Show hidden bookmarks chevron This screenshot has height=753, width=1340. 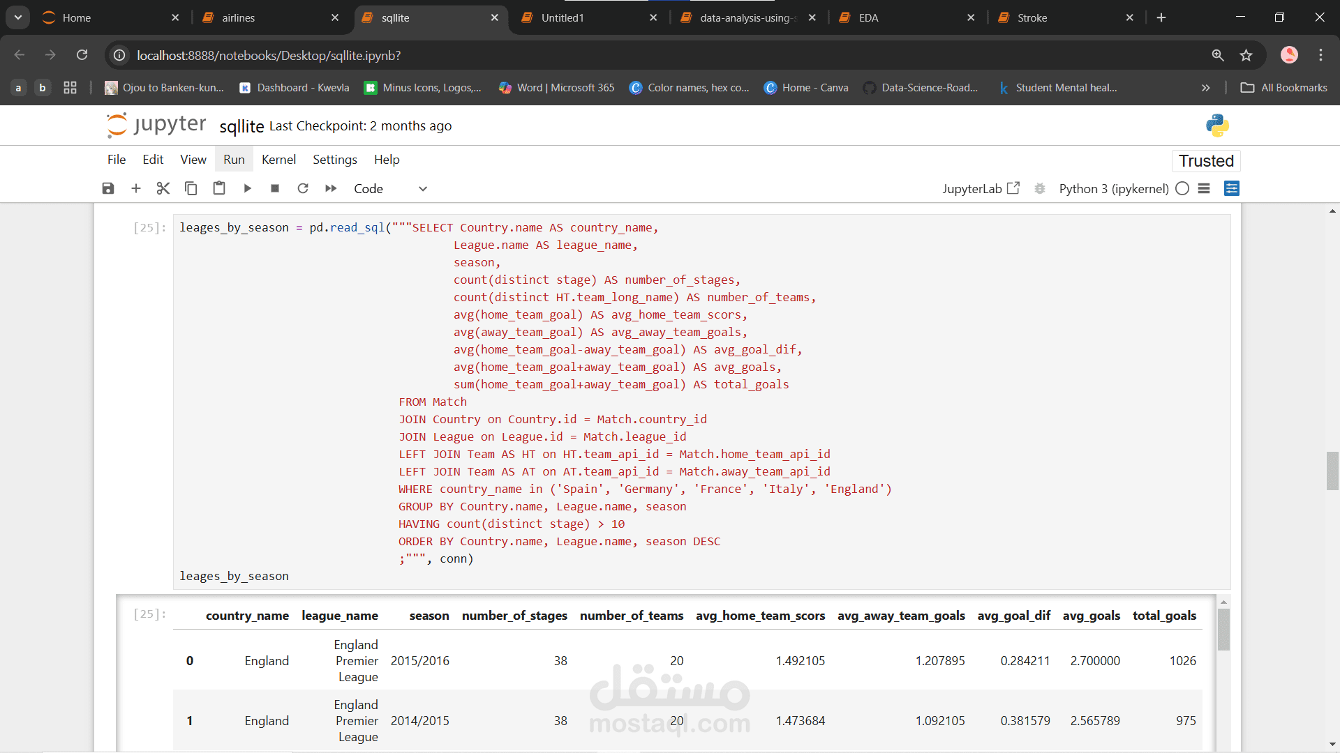(1205, 88)
